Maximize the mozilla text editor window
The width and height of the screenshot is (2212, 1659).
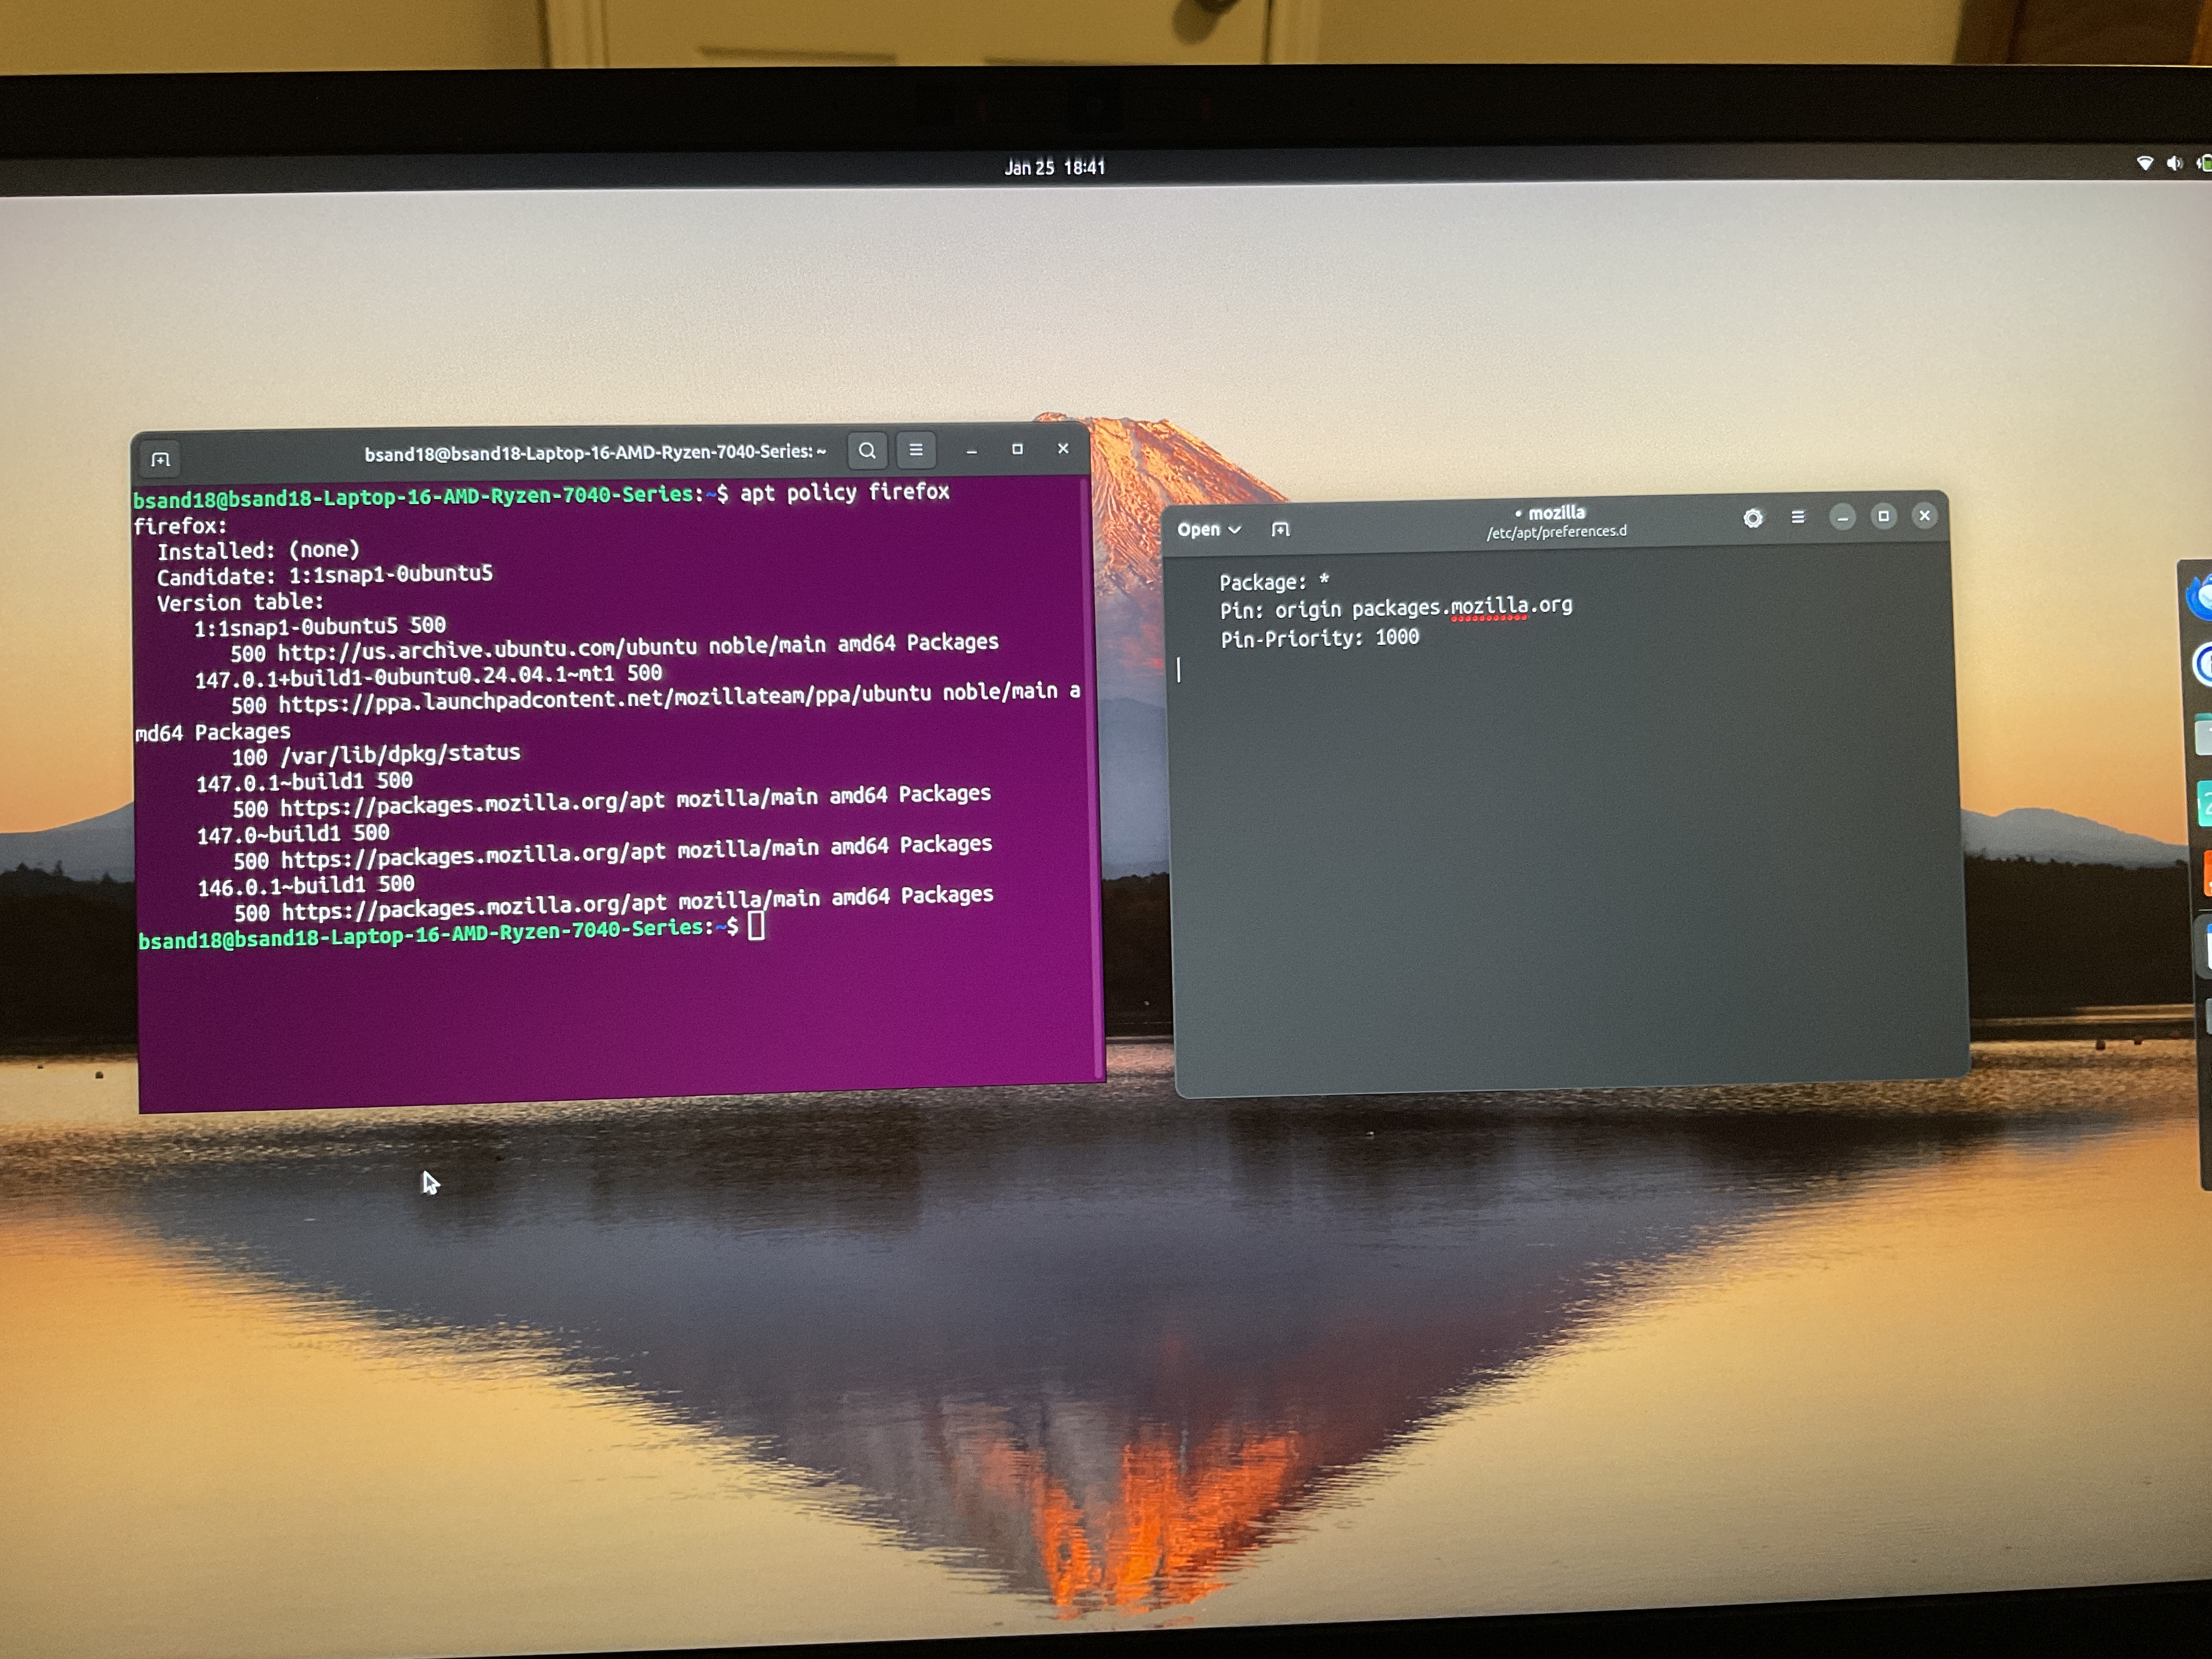[1883, 516]
